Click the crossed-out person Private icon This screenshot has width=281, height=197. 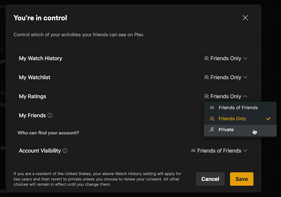tap(212, 130)
